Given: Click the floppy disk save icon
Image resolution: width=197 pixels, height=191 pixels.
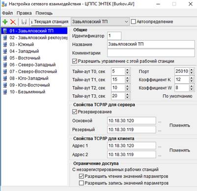Looking at the screenshot, I should [x=24, y=22].
